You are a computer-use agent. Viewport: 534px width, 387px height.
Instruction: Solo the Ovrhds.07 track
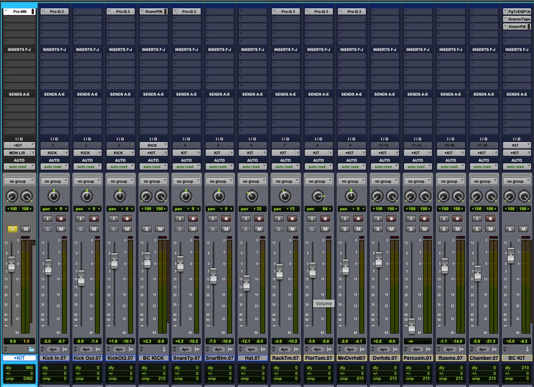378,229
